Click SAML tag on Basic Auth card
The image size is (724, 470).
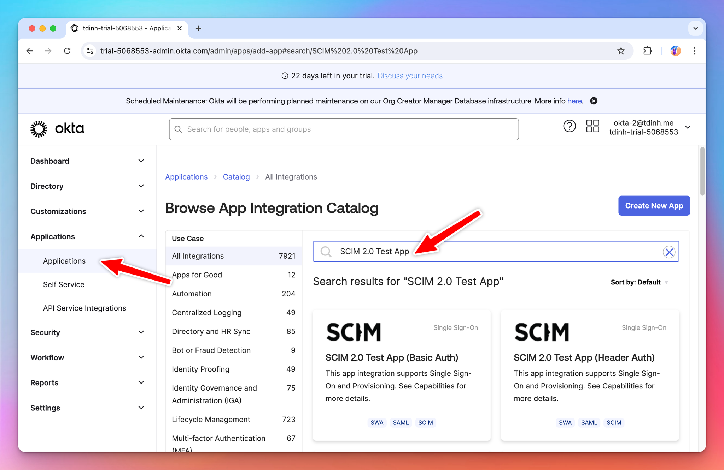401,423
